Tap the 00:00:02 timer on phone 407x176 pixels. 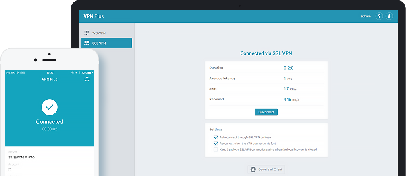click(x=50, y=129)
